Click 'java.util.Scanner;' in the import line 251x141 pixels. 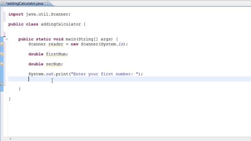pyautogui.click(x=48, y=14)
